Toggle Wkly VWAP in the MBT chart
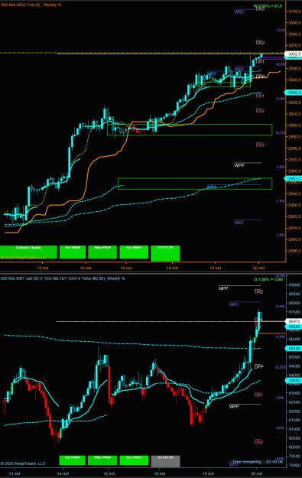The width and height of the screenshot is (302, 478). (102, 460)
